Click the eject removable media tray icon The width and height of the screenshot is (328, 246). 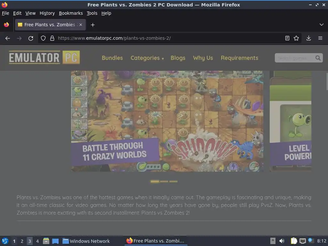(x=273, y=241)
